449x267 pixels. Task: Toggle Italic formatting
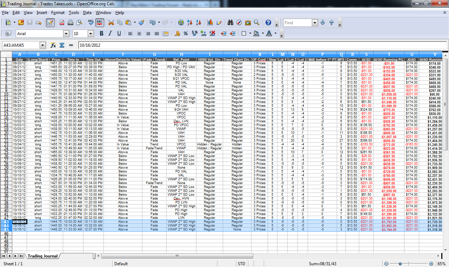(x=110, y=34)
